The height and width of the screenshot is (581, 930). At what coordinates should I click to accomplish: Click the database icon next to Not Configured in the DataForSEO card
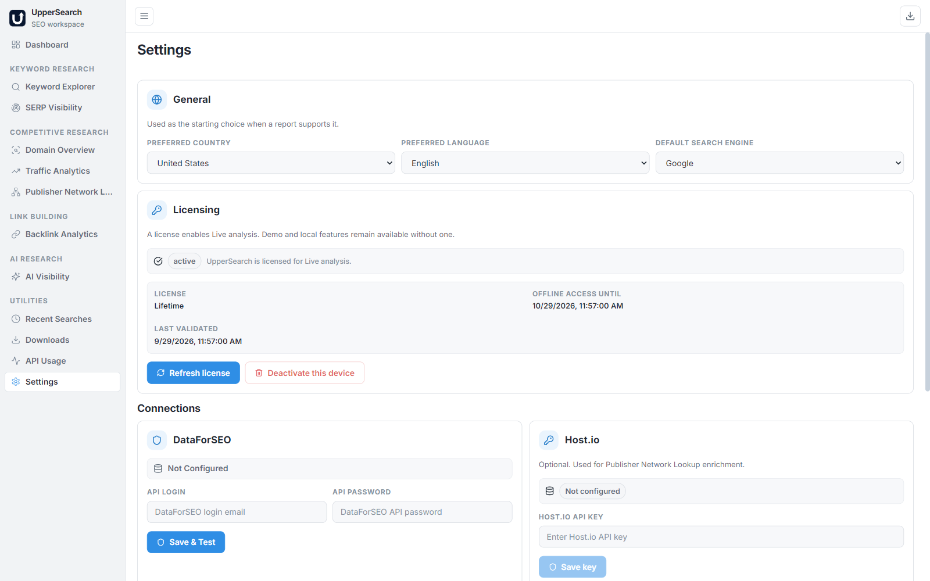[158, 468]
